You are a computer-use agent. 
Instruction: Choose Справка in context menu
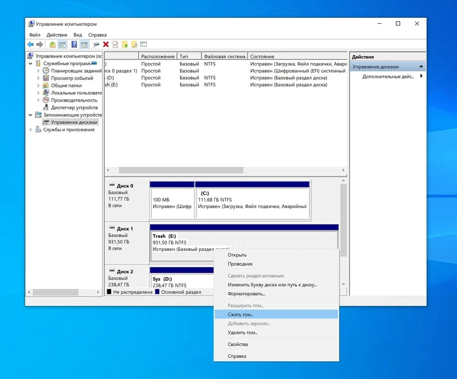[276, 356]
